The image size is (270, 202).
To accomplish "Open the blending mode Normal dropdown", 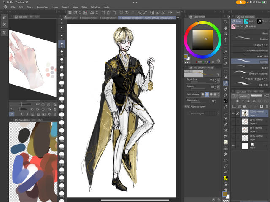I will tap(245, 96).
